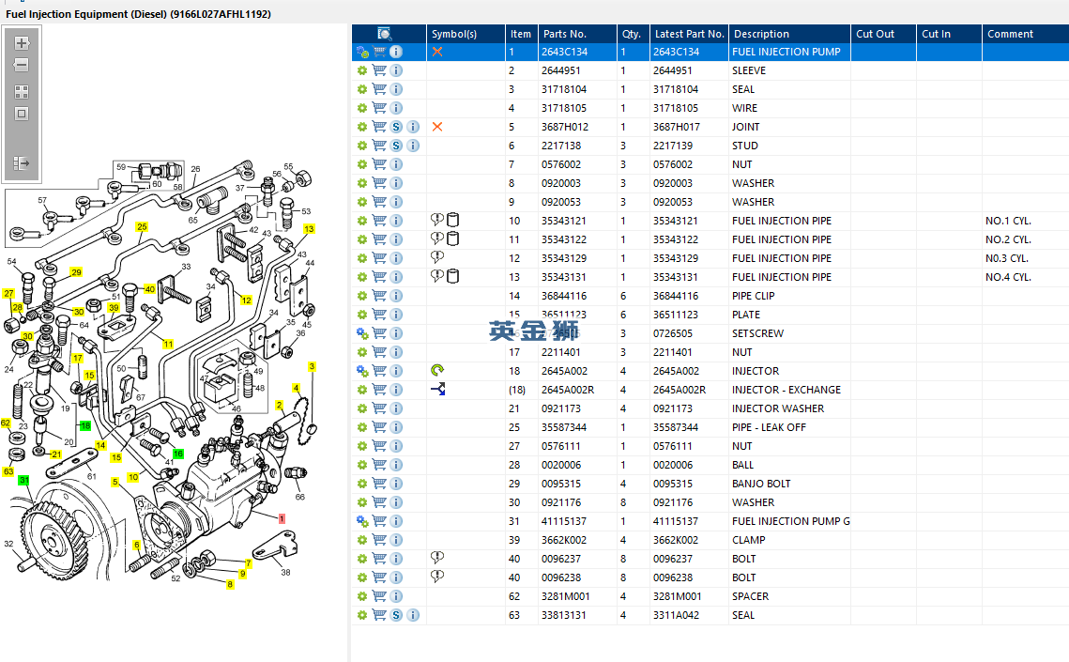This screenshot has width=1069, height=662.
Task: Expand assembly gears icon for item 31
Action: [x=362, y=521]
